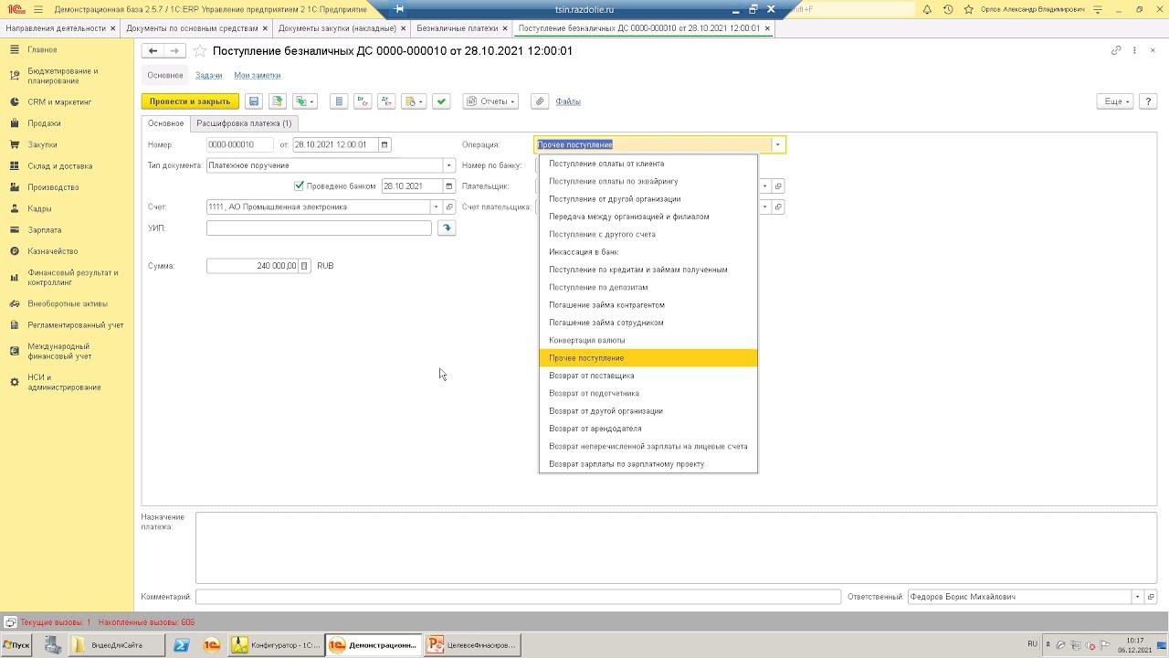This screenshot has width=1169, height=658.
Task: Open calculator for the Сумма field
Action: (x=304, y=266)
